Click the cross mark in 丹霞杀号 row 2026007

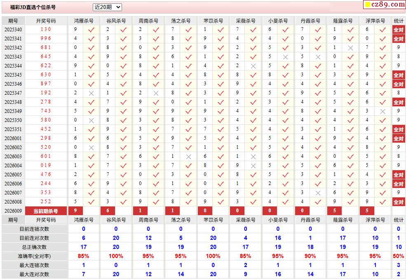318,193
